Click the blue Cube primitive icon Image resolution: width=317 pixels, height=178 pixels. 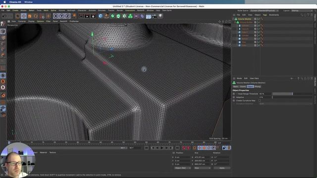(x=101, y=16)
